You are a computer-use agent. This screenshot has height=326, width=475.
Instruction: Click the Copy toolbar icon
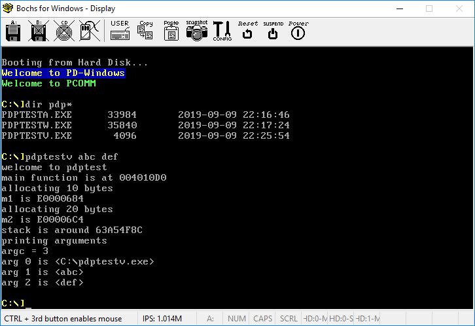coord(145,31)
